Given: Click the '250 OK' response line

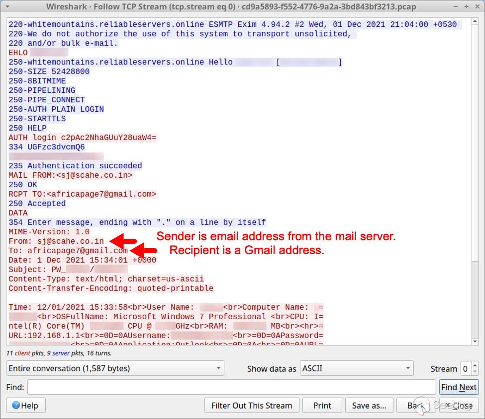Looking at the screenshot, I should 23,185.
